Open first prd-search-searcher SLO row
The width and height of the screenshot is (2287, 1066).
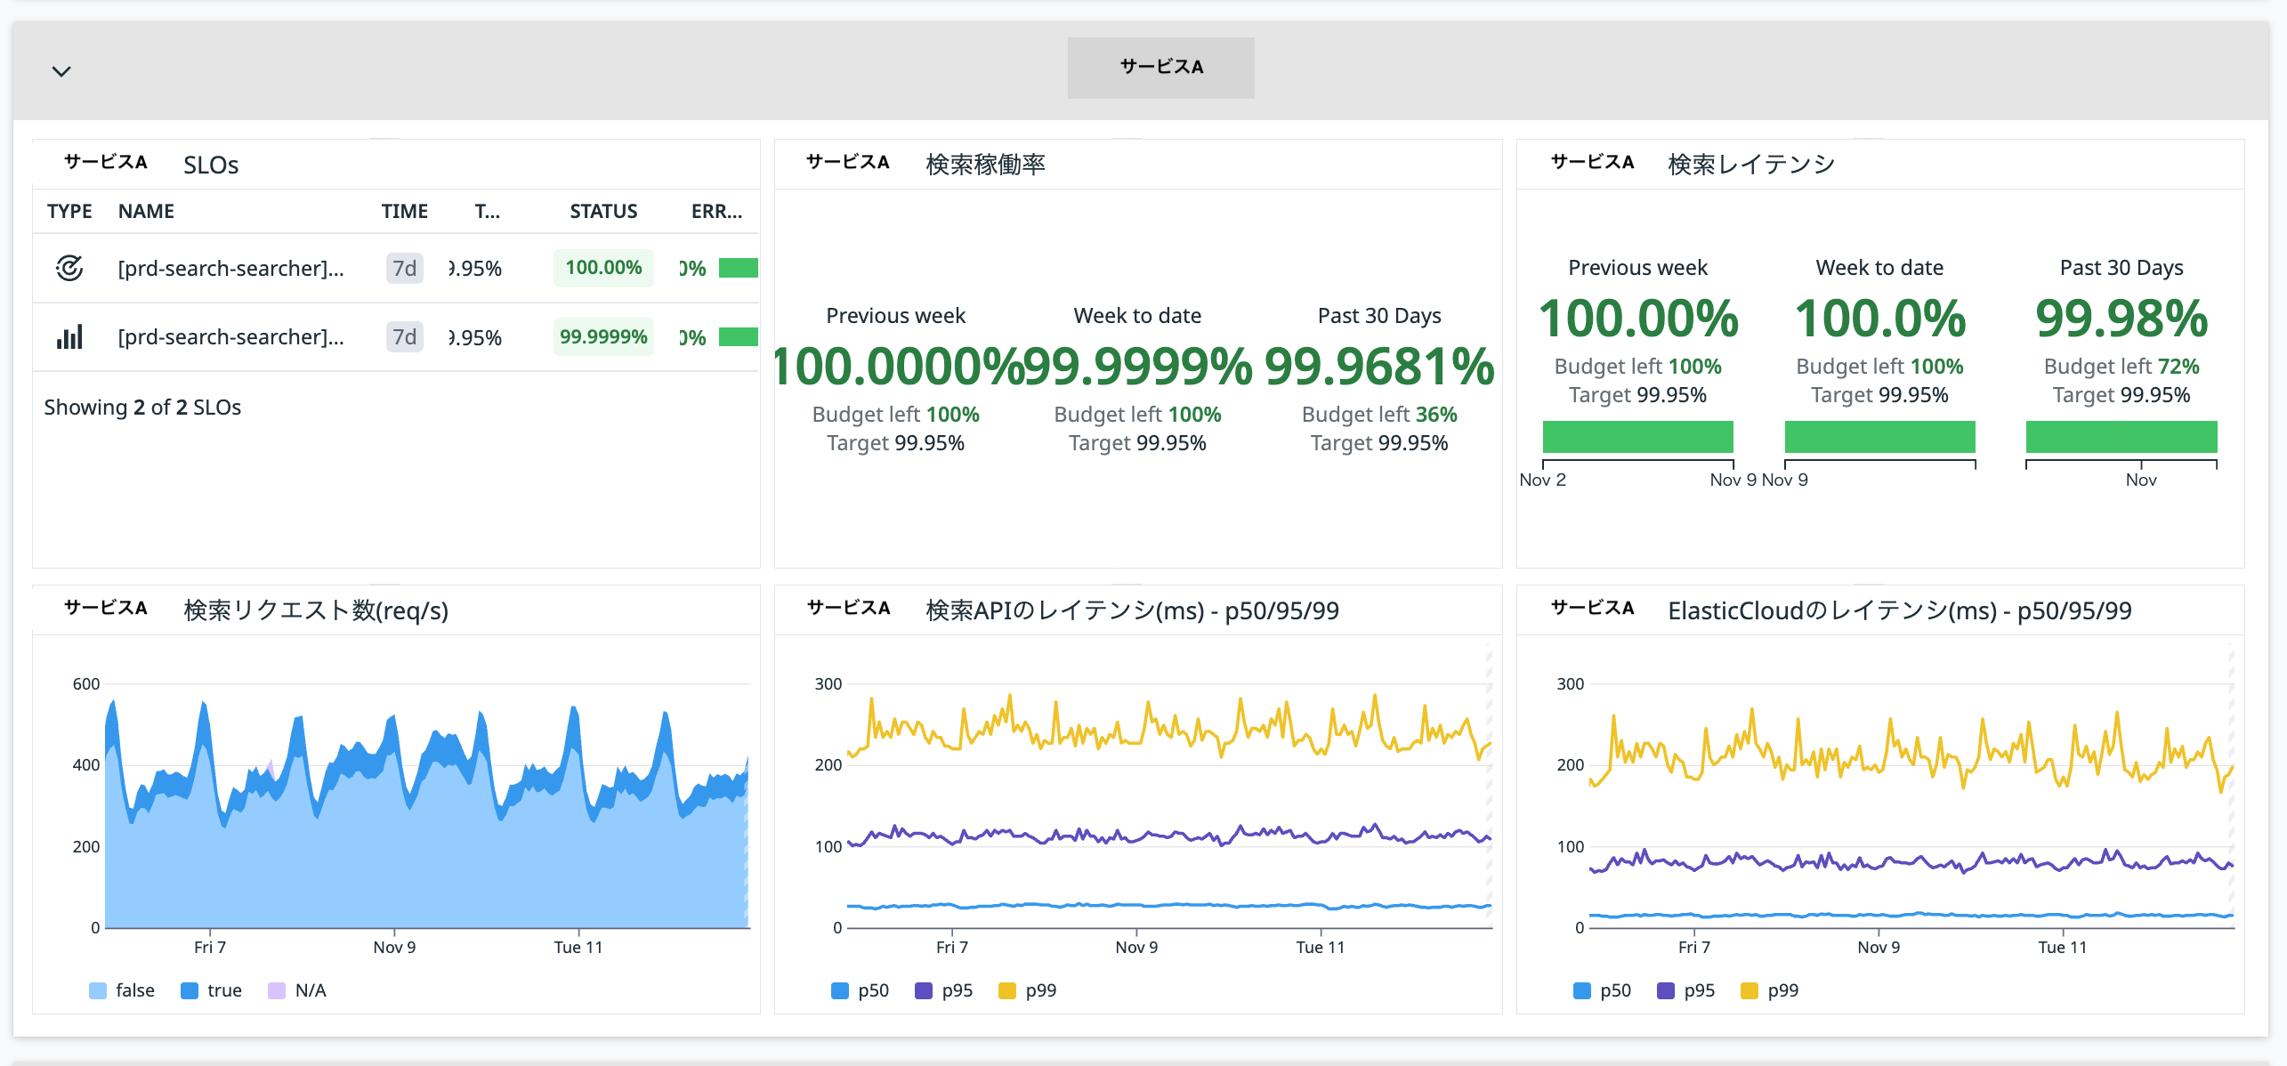pos(230,268)
